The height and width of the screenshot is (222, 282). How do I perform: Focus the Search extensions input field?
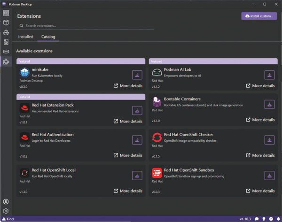(86, 26)
